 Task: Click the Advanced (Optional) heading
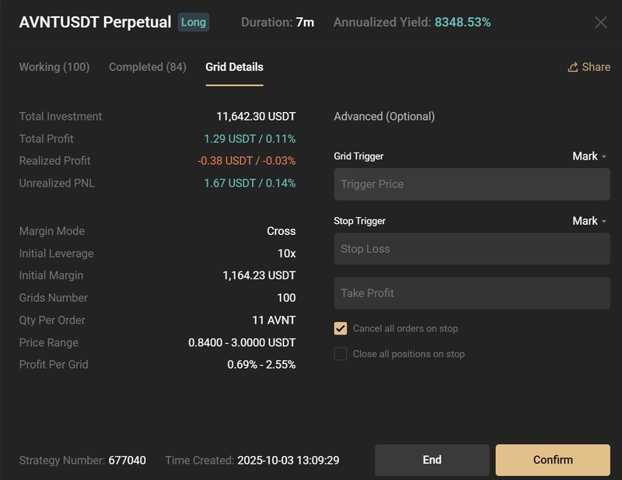coord(384,117)
